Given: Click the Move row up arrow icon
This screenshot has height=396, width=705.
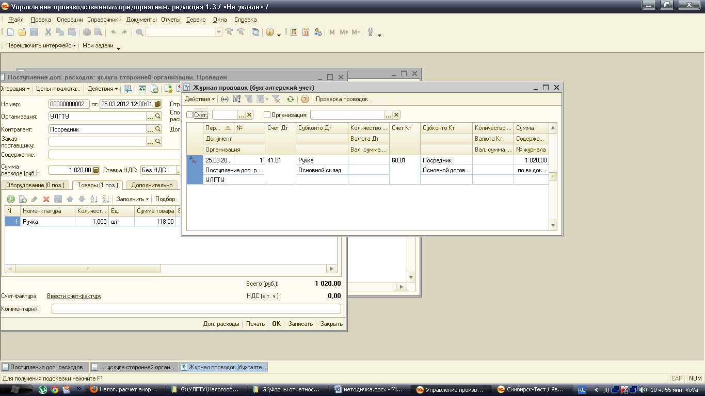Looking at the screenshot, I should (x=70, y=199).
